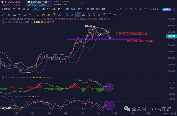This screenshot has height=116, width=177.
Task: Select the ruler measure tool
Action: tap(73, 14)
